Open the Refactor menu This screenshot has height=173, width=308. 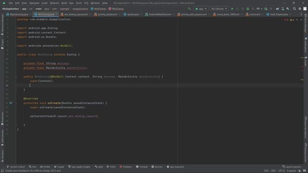pos(54,3)
